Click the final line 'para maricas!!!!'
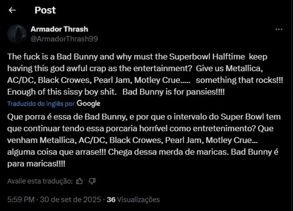293x211 pixels. 36,164
